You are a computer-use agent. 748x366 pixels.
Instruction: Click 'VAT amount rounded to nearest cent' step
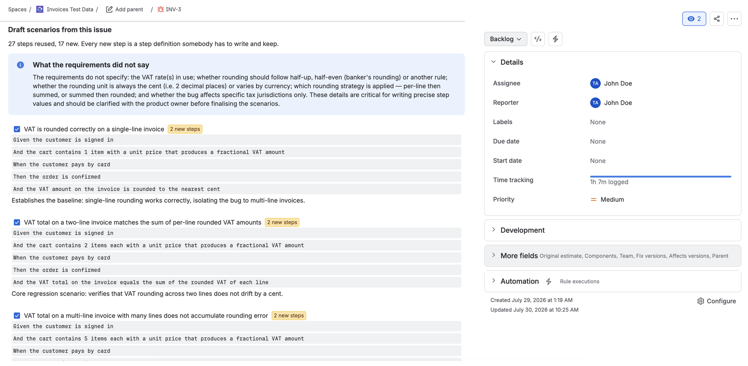(236, 189)
